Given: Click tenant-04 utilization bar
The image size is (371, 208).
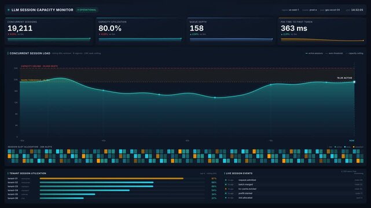Looking at the screenshot, I should tap(85, 190).
